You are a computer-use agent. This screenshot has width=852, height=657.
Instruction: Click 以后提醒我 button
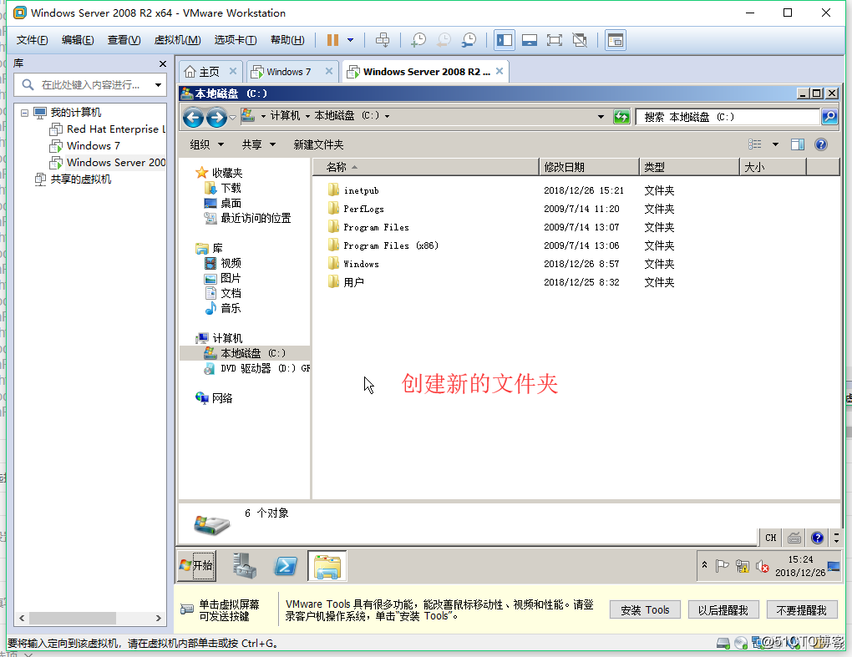tap(723, 609)
